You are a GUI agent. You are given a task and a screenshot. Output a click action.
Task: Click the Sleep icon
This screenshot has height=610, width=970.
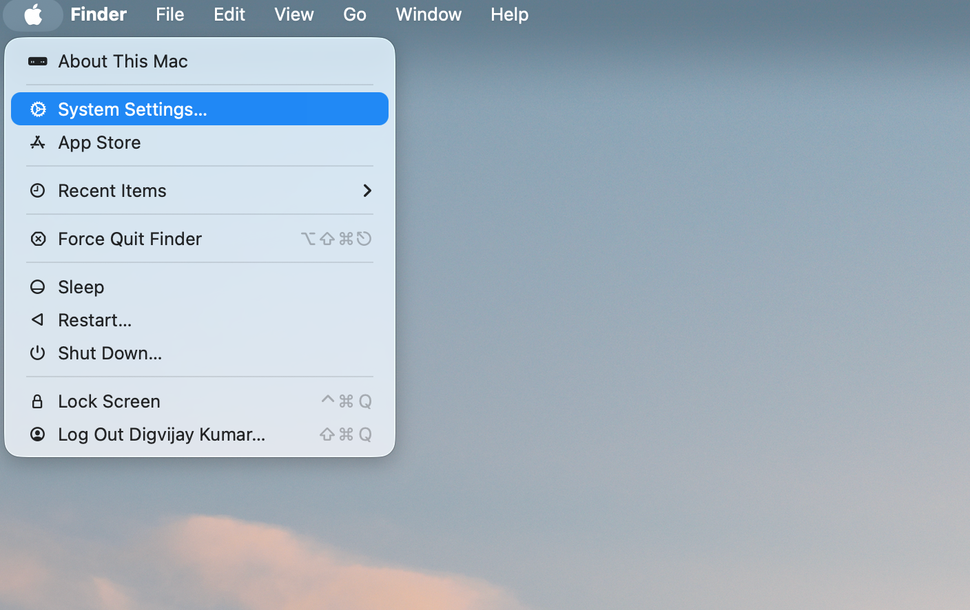click(x=38, y=287)
